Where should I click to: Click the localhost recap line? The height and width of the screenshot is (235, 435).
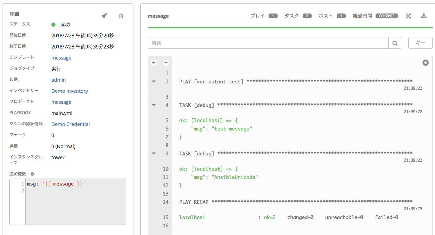click(x=289, y=217)
